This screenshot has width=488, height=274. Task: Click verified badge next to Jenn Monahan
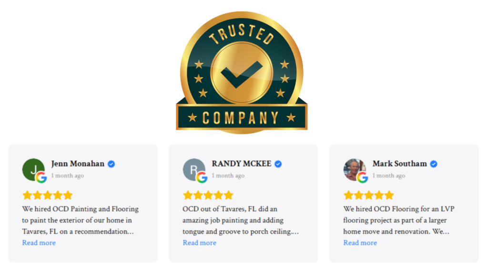point(112,164)
